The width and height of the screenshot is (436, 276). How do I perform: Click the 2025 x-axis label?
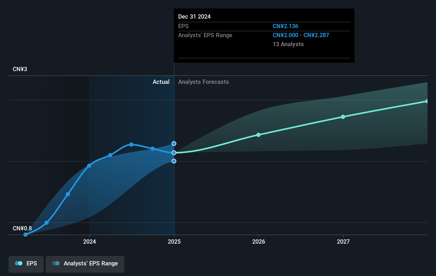pos(174,241)
